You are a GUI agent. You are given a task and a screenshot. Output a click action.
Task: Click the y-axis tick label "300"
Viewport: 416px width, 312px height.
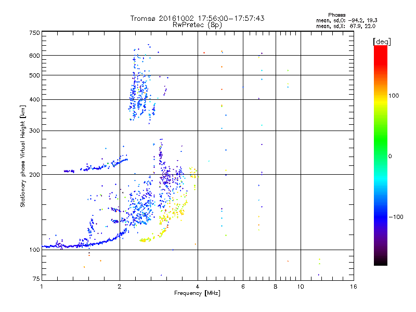(35, 131)
